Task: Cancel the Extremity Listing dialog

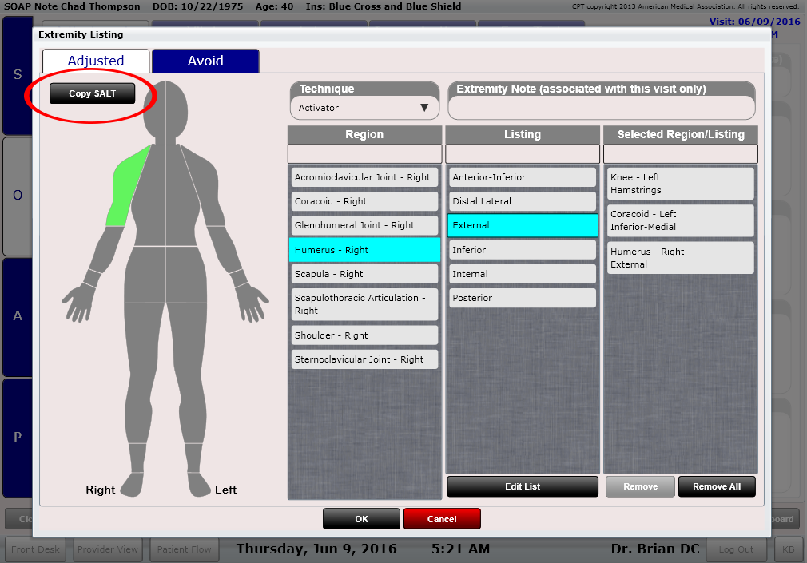Action: (442, 518)
